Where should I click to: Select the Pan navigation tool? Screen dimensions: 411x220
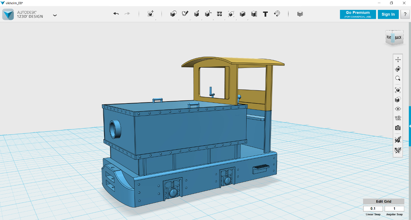(x=398, y=60)
